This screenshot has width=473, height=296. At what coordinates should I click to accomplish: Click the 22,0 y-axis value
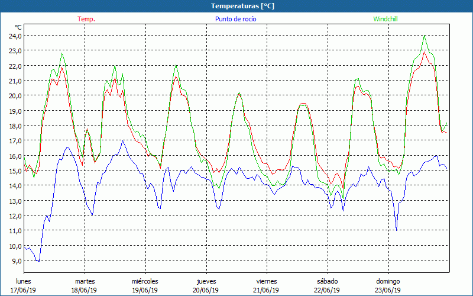pos(15,66)
